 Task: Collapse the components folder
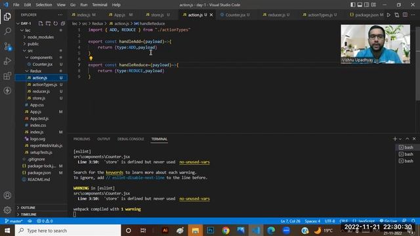point(41,58)
